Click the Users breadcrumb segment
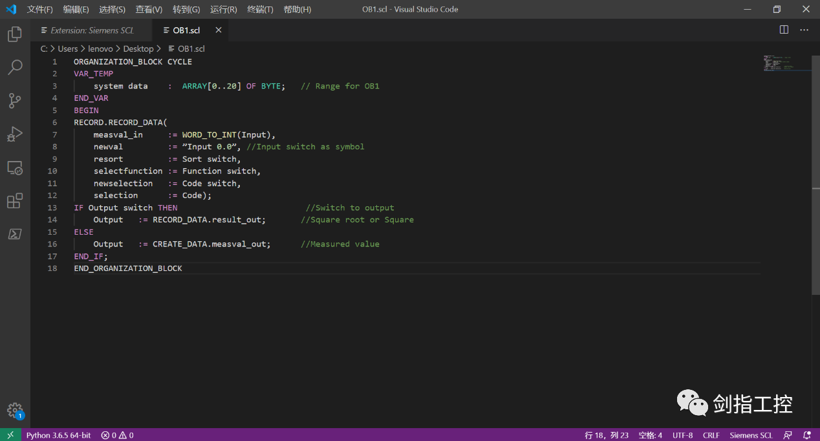 click(x=68, y=48)
